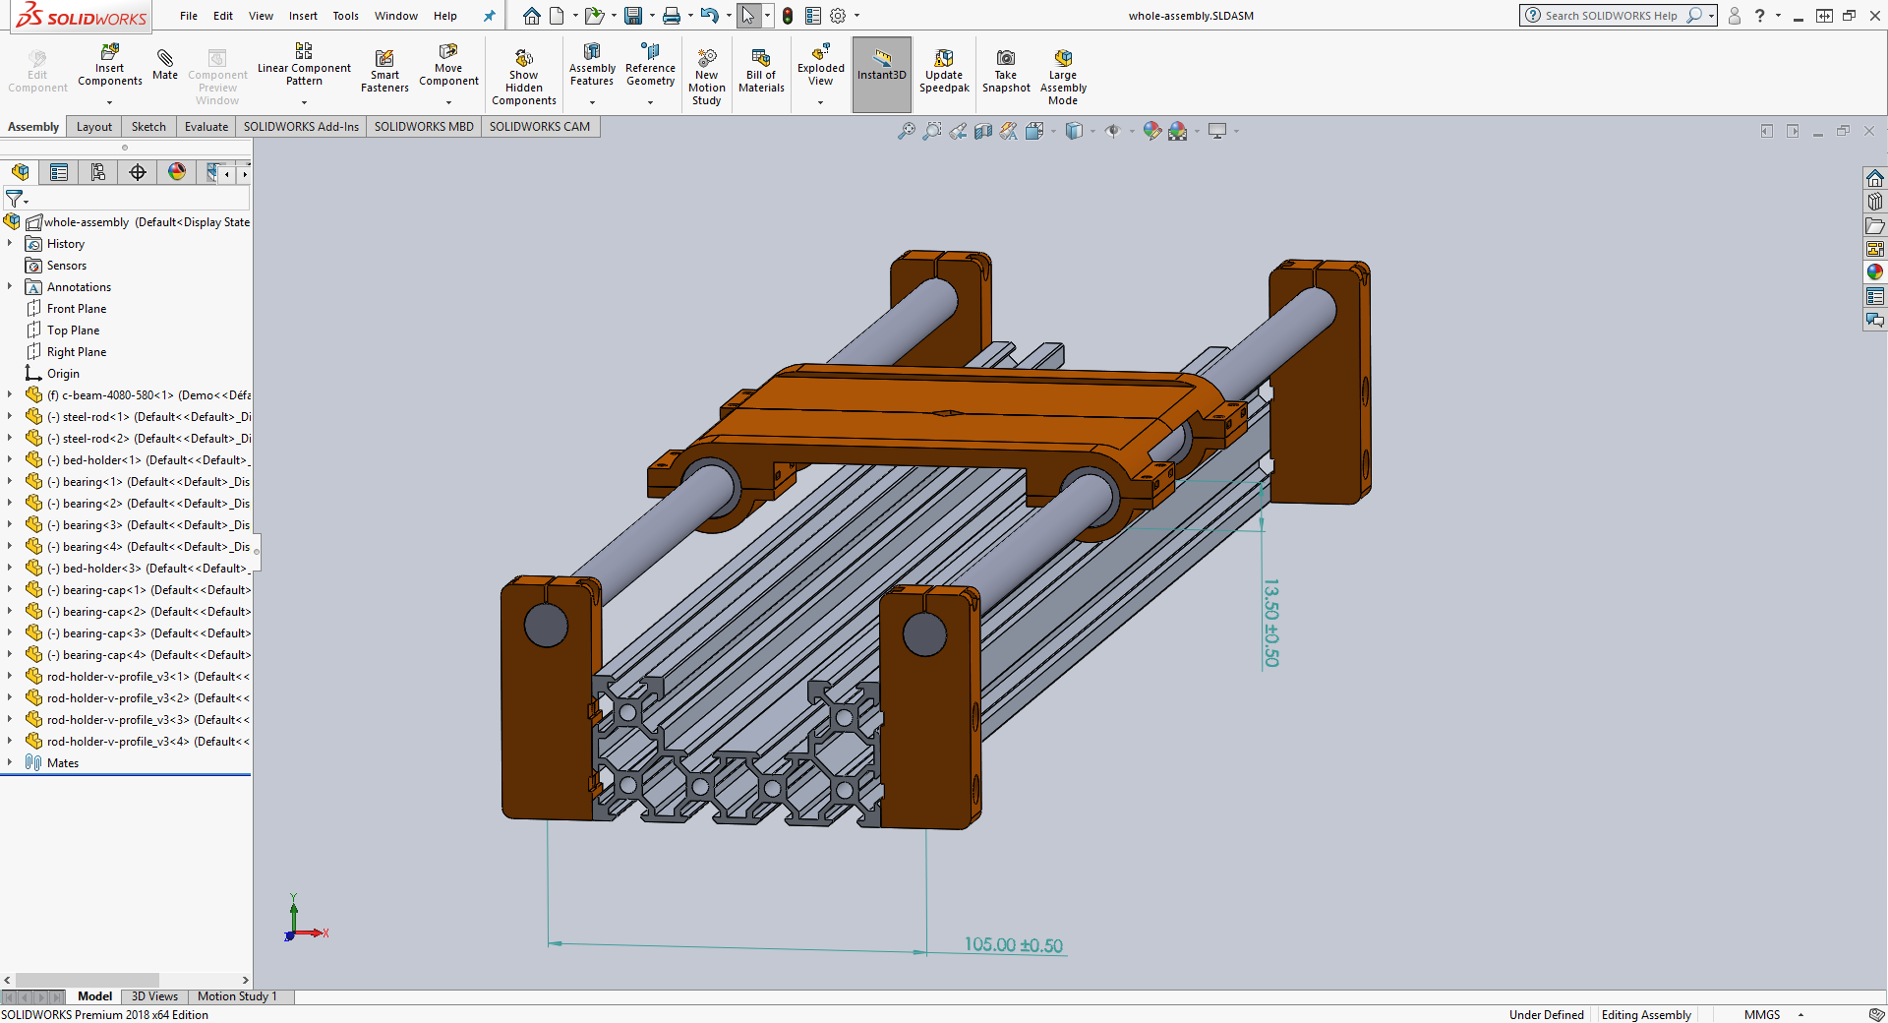Switch to the Evaluate tab
Viewport: 1888px width, 1023px height.
[x=206, y=127]
